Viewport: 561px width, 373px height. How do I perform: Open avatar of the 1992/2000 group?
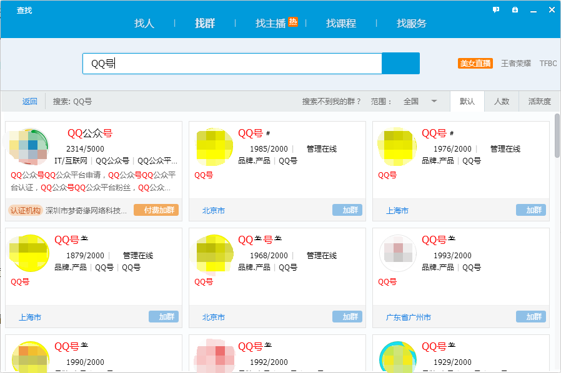214,357
